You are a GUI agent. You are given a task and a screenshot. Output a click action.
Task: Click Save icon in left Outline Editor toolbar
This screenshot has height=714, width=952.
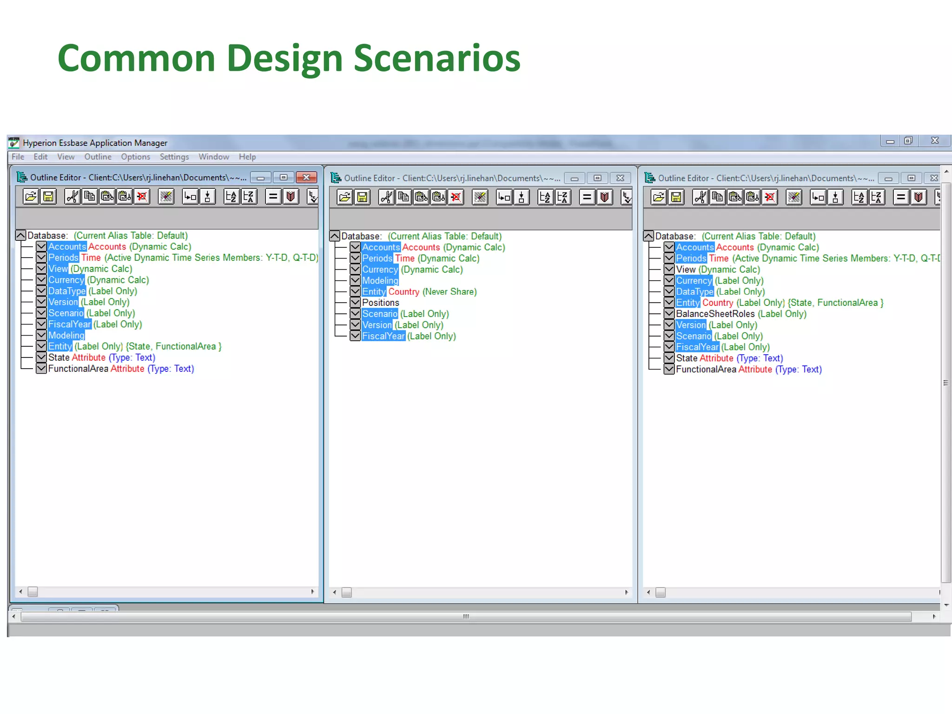(x=48, y=197)
